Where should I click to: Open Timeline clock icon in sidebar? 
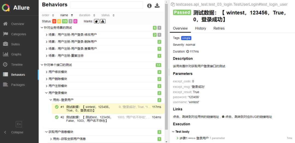5,64
